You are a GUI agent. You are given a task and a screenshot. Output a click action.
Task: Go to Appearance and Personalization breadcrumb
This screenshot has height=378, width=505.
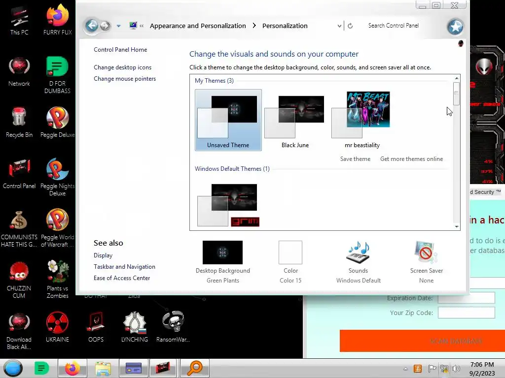coord(198,26)
